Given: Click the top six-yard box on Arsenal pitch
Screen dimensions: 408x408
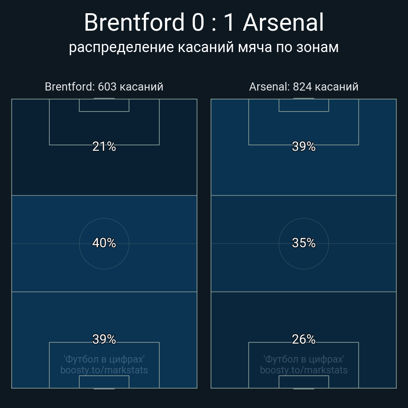Looking at the screenshot, I should 303,105.
